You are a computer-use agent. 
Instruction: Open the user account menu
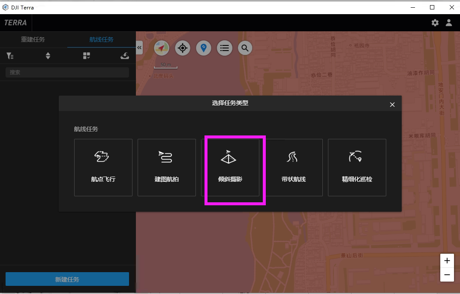pos(448,23)
